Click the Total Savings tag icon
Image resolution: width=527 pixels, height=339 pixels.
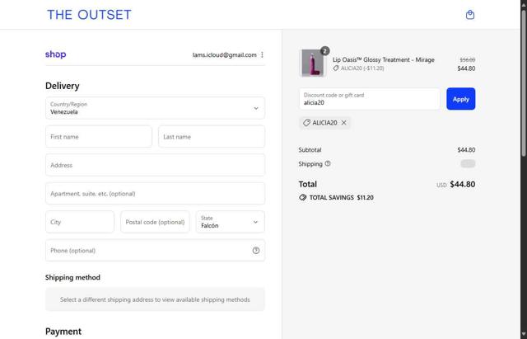click(302, 198)
